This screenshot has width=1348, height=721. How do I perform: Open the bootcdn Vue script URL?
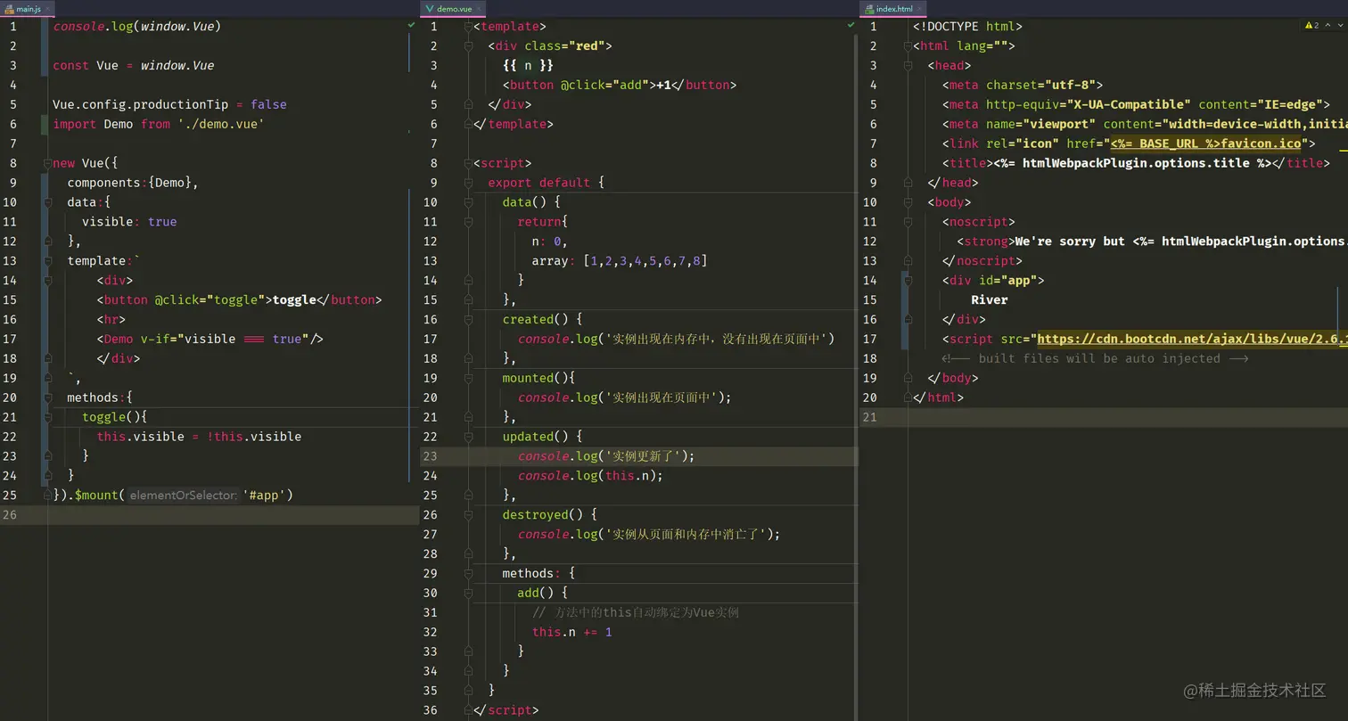pos(1192,339)
